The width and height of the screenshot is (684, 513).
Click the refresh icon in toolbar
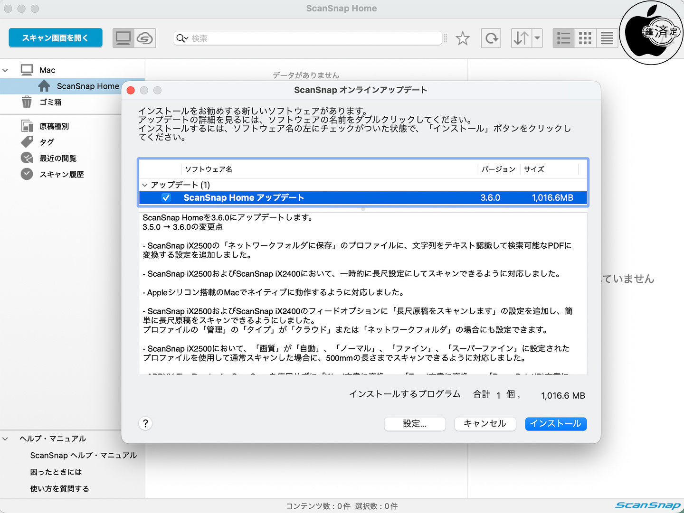(491, 38)
